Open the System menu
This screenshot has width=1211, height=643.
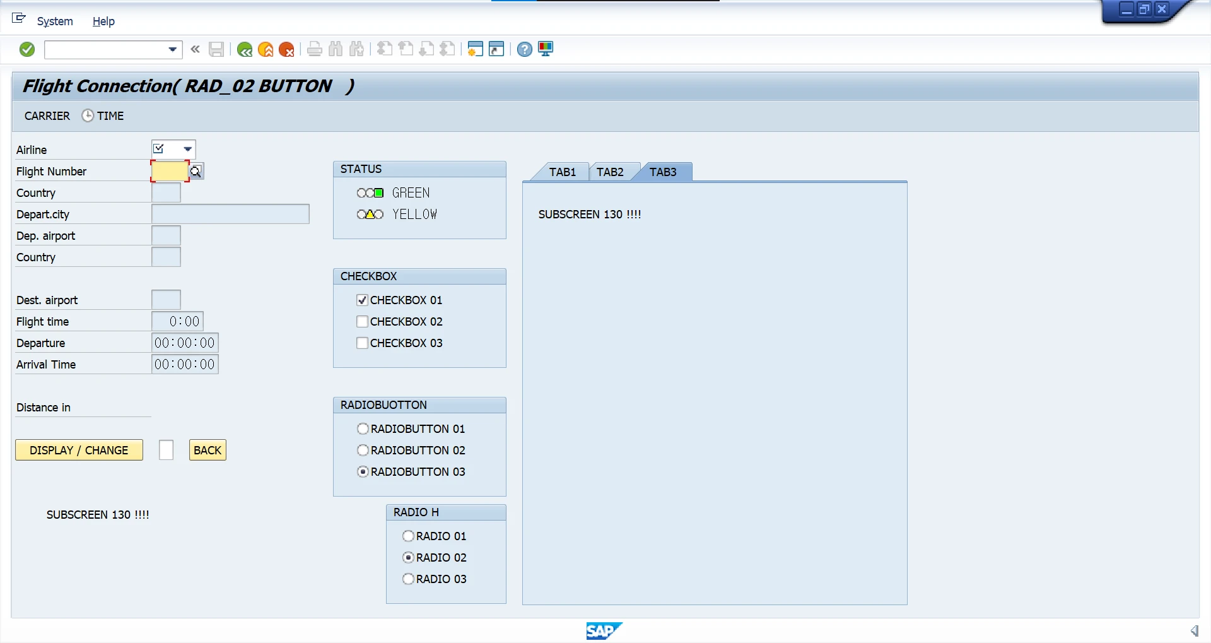coord(55,21)
